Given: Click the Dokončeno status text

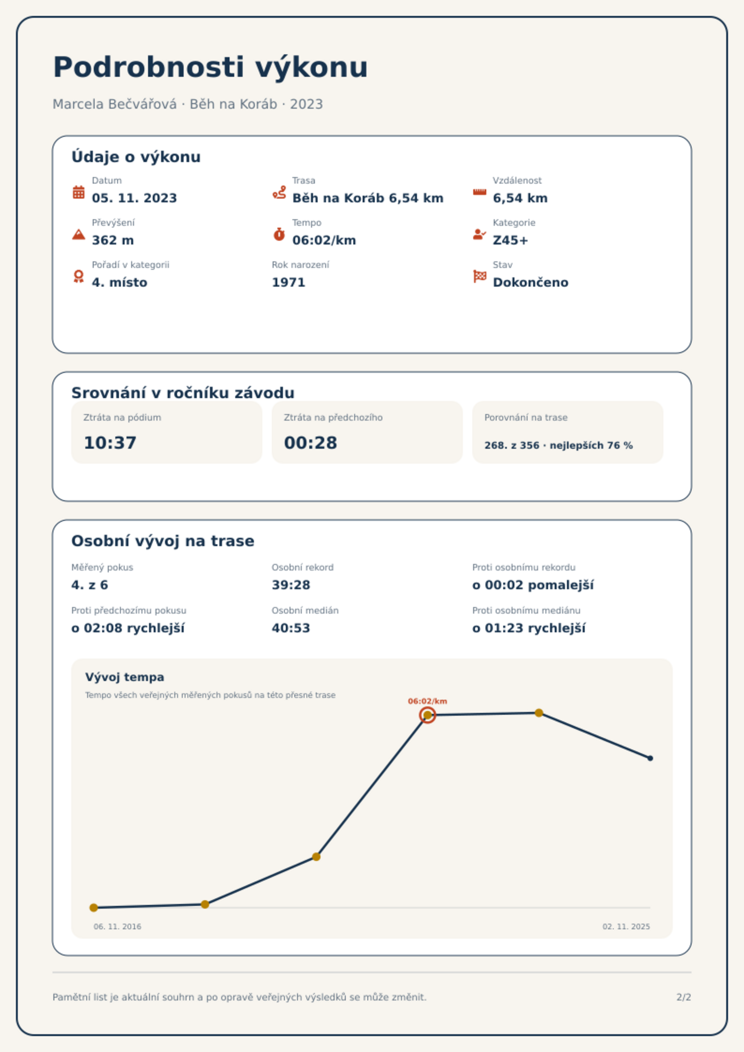Looking at the screenshot, I should click(530, 282).
